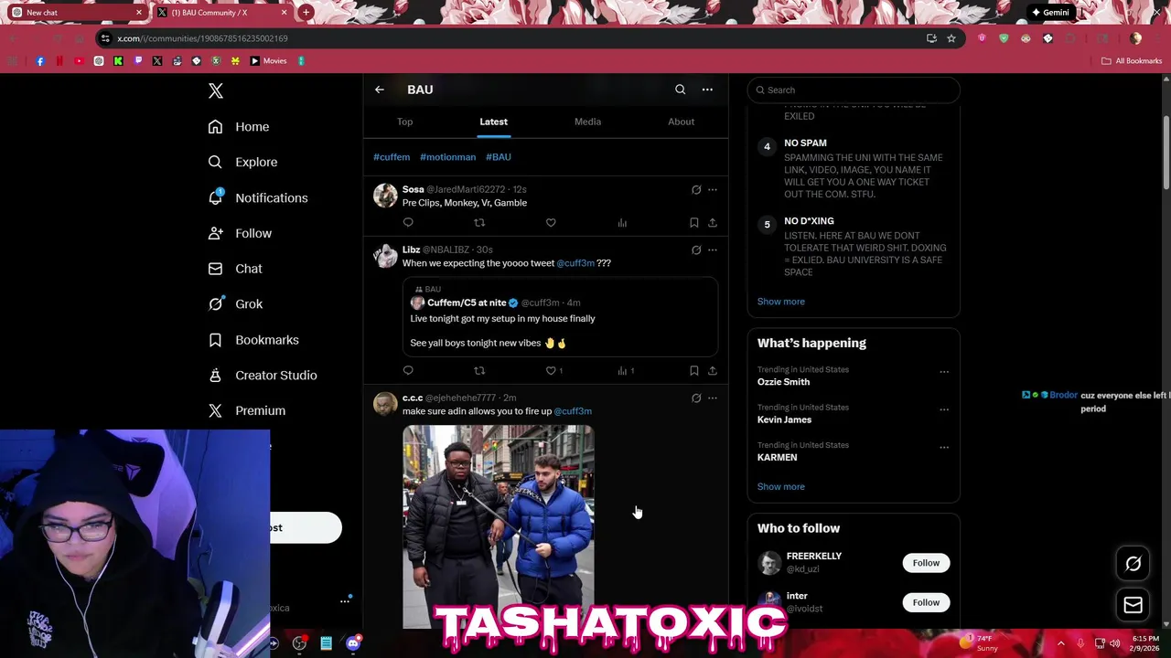This screenshot has height=658, width=1171.
Task: Open All Bookmarks folder
Action: [x=1132, y=61]
